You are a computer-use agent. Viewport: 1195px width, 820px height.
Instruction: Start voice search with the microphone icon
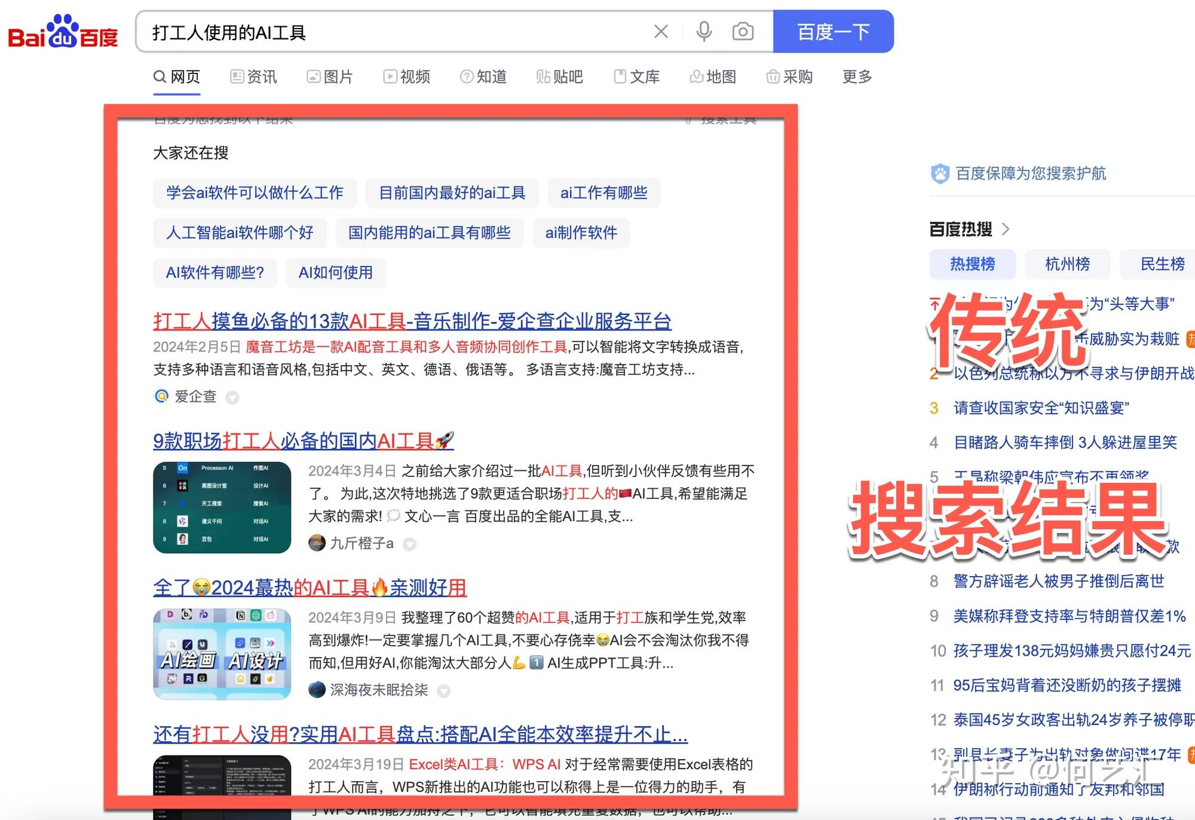click(x=704, y=32)
